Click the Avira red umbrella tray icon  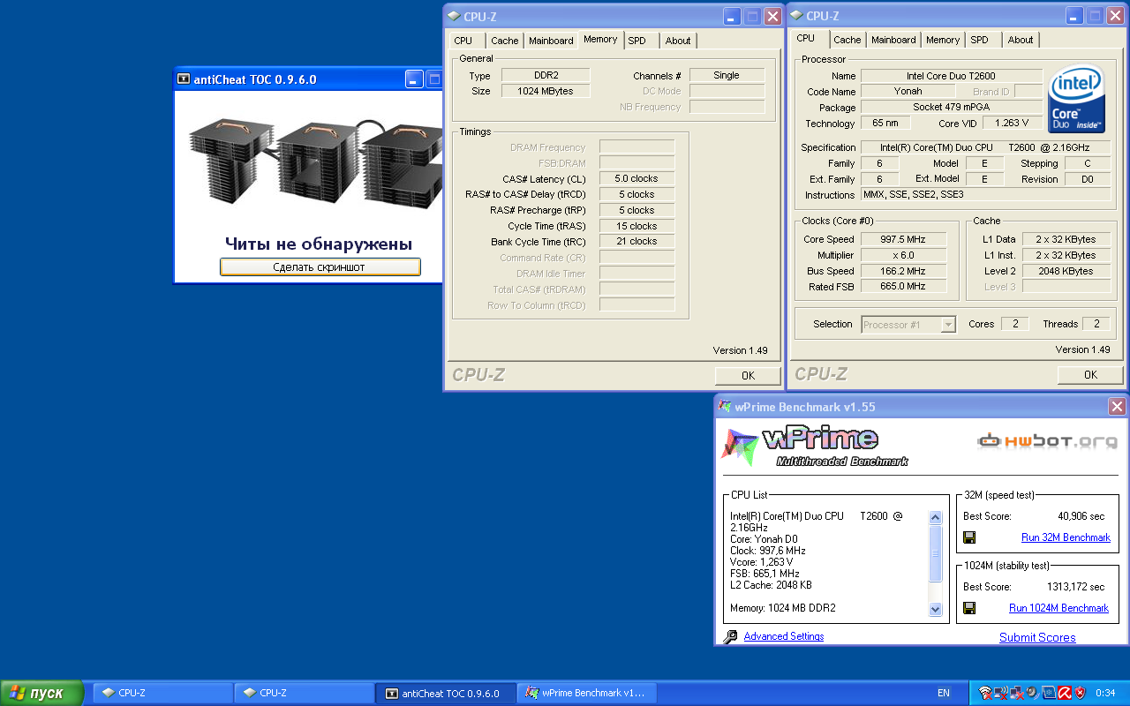click(1065, 693)
